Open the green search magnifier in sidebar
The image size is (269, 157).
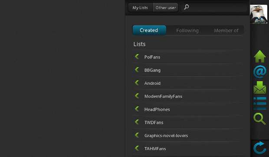pos(260,119)
